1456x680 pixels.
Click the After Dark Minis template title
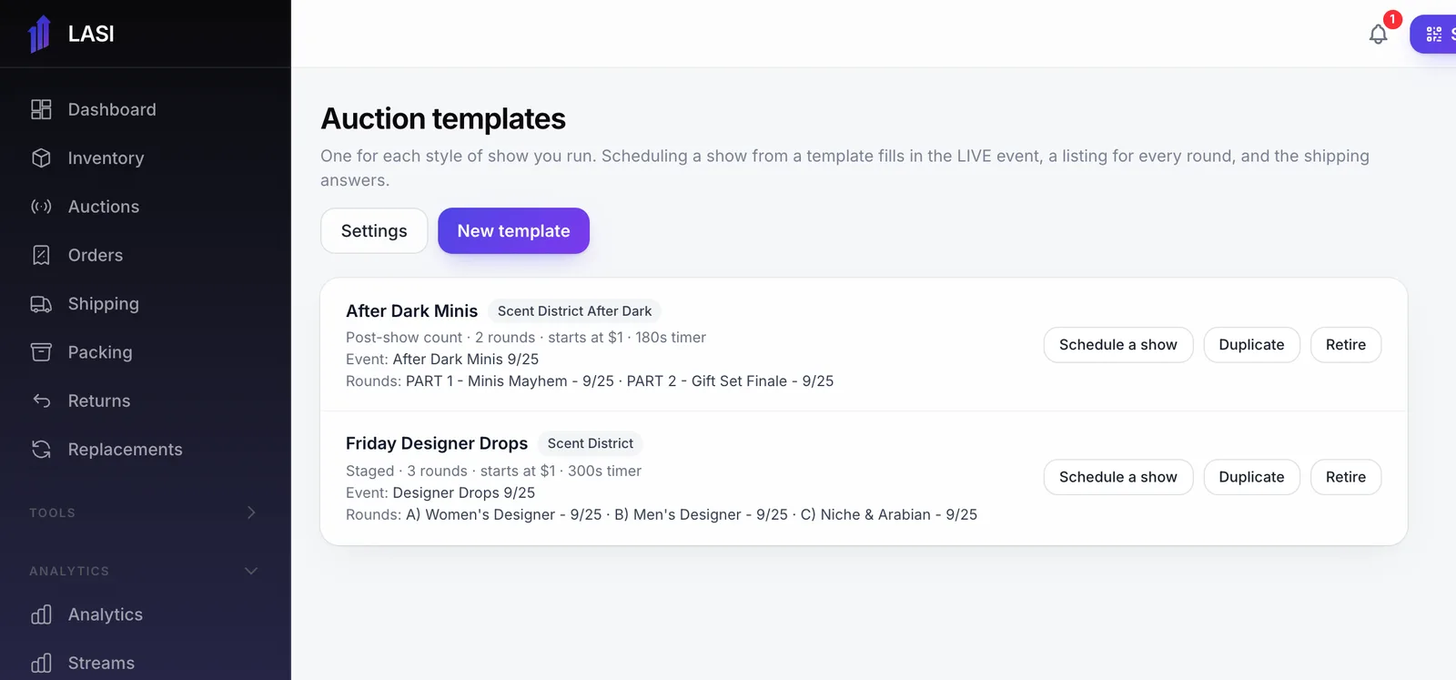point(411,311)
